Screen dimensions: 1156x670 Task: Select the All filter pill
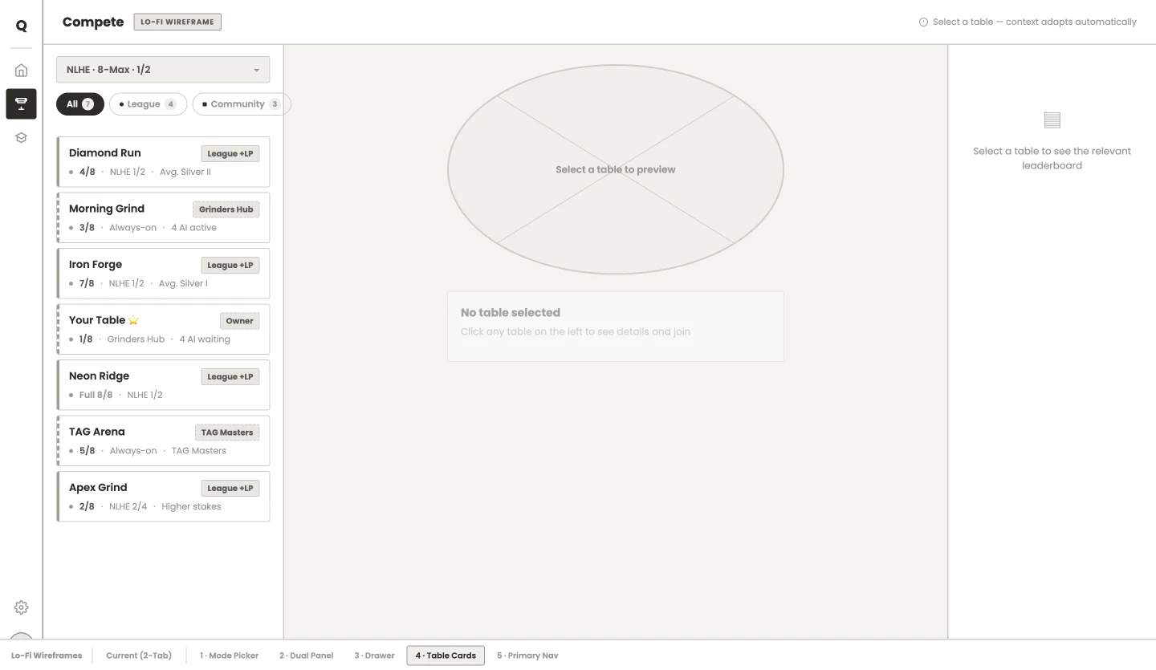tap(80, 104)
